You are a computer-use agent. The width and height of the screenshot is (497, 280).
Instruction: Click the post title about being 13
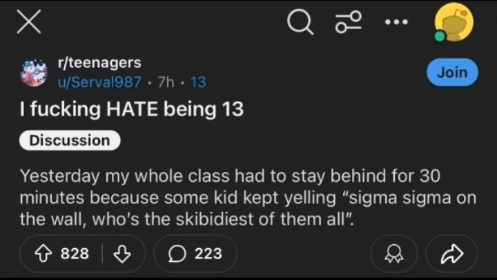point(131,109)
